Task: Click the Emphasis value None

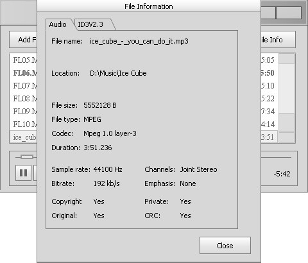Action: pyautogui.click(x=188, y=183)
